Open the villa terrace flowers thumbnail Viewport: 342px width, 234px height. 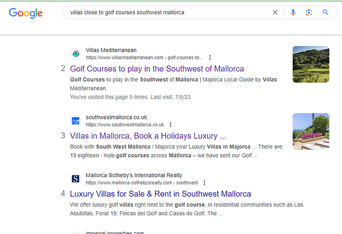click(311, 132)
